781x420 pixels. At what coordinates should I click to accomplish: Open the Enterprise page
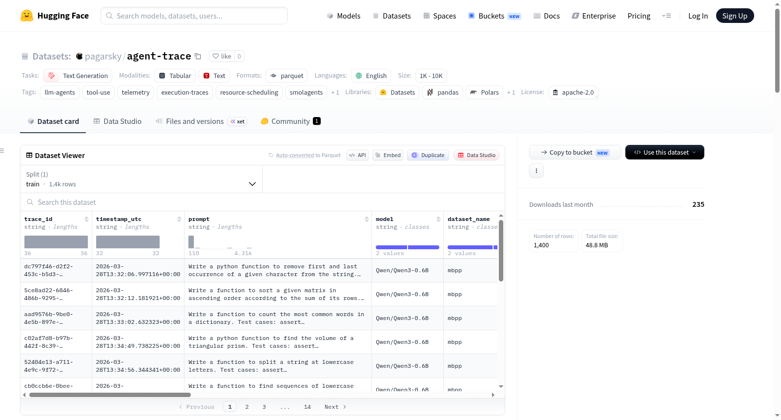click(594, 16)
